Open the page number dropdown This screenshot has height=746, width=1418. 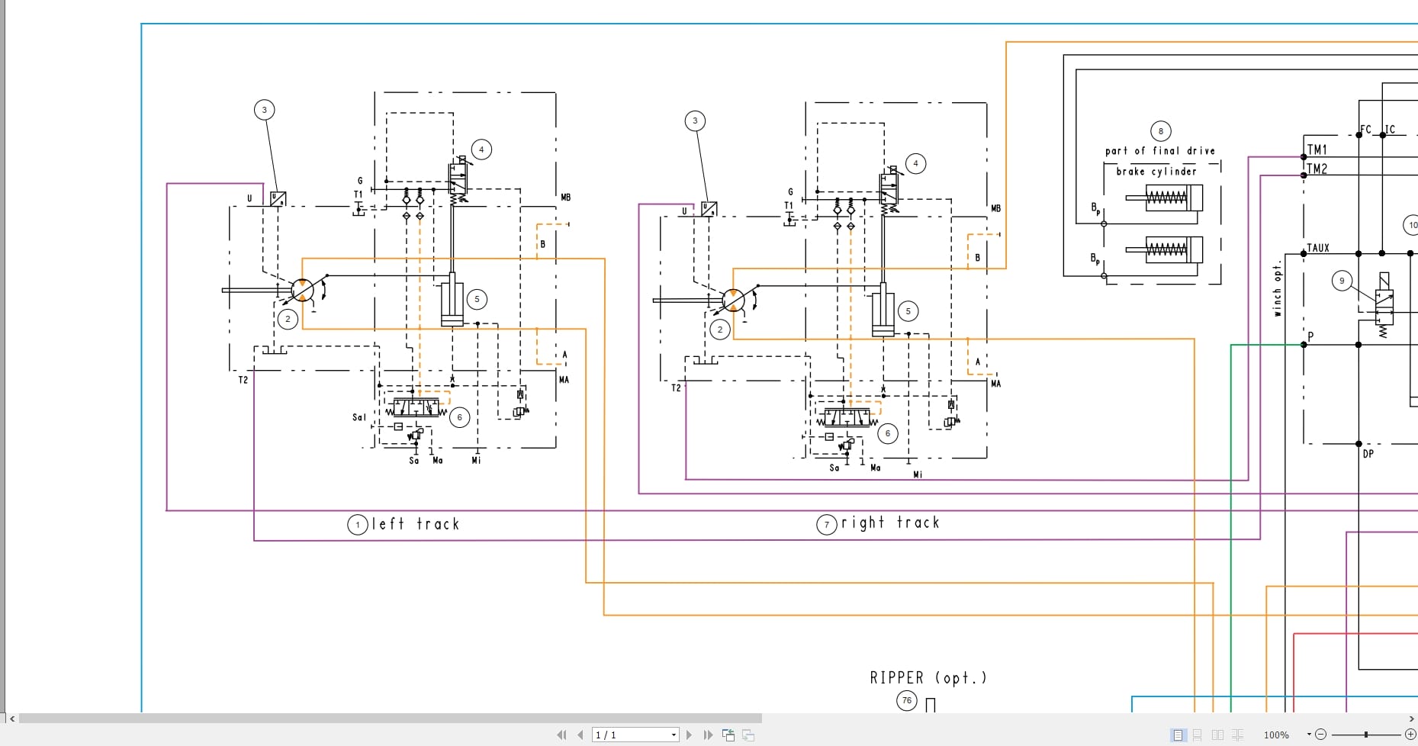(x=674, y=735)
